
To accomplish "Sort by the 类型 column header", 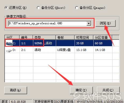I will click(44, 37).
